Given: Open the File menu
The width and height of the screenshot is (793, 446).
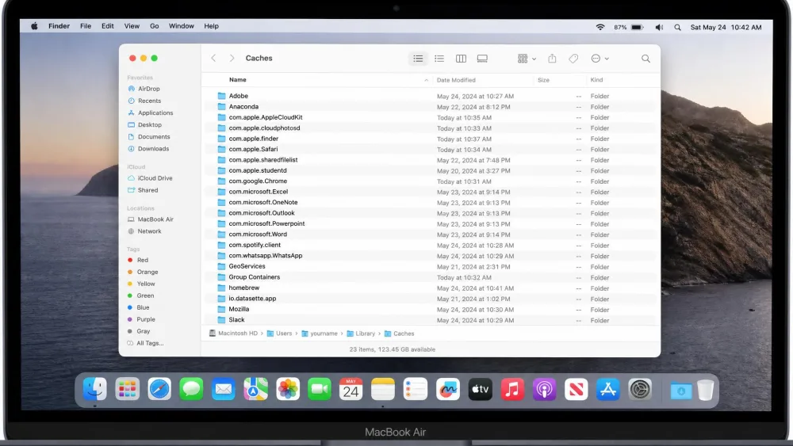Looking at the screenshot, I should [x=86, y=26].
